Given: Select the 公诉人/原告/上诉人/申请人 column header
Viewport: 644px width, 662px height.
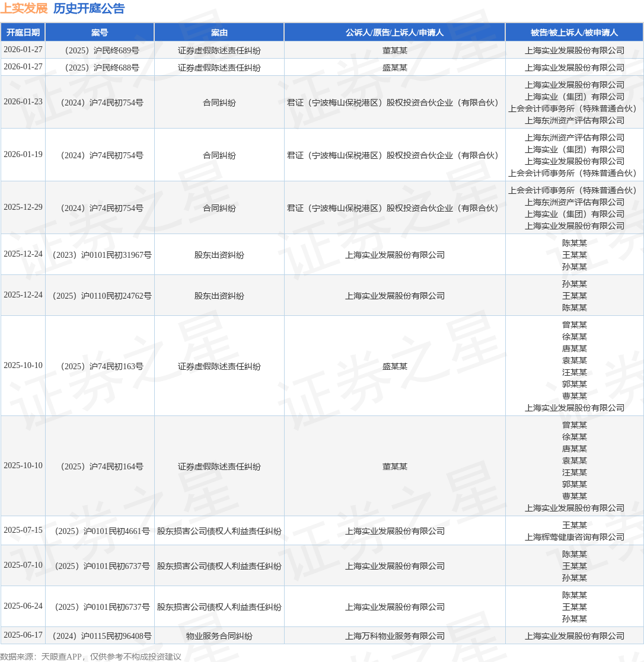Looking at the screenshot, I should (x=395, y=33).
